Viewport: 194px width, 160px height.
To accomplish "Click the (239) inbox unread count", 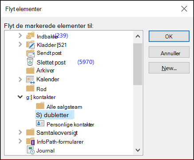I will click(61, 35).
